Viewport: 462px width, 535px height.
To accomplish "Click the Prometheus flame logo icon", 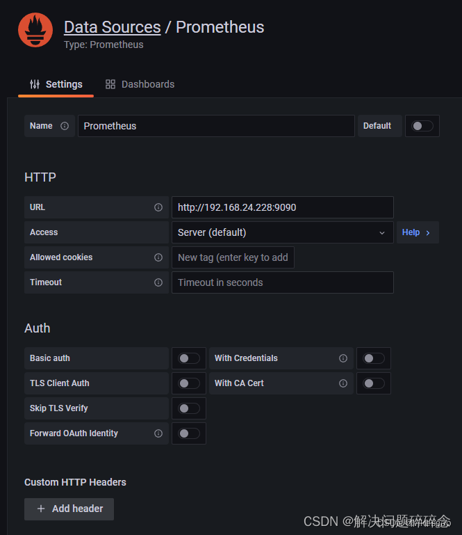I will click(x=35, y=30).
